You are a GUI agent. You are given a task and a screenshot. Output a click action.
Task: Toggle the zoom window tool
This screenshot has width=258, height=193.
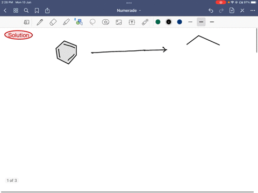point(26,22)
